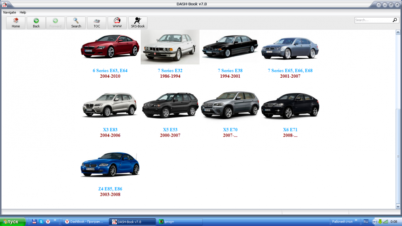Open the TOC table of contents
Viewport: 402px width, 226px height.
click(x=97, y=23)
